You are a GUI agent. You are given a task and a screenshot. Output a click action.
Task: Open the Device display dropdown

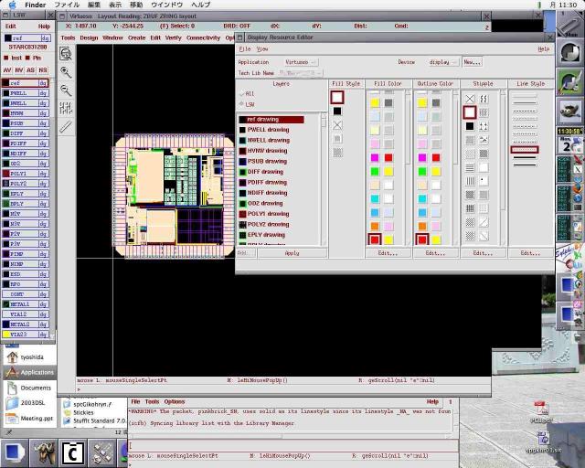[442, 62]
